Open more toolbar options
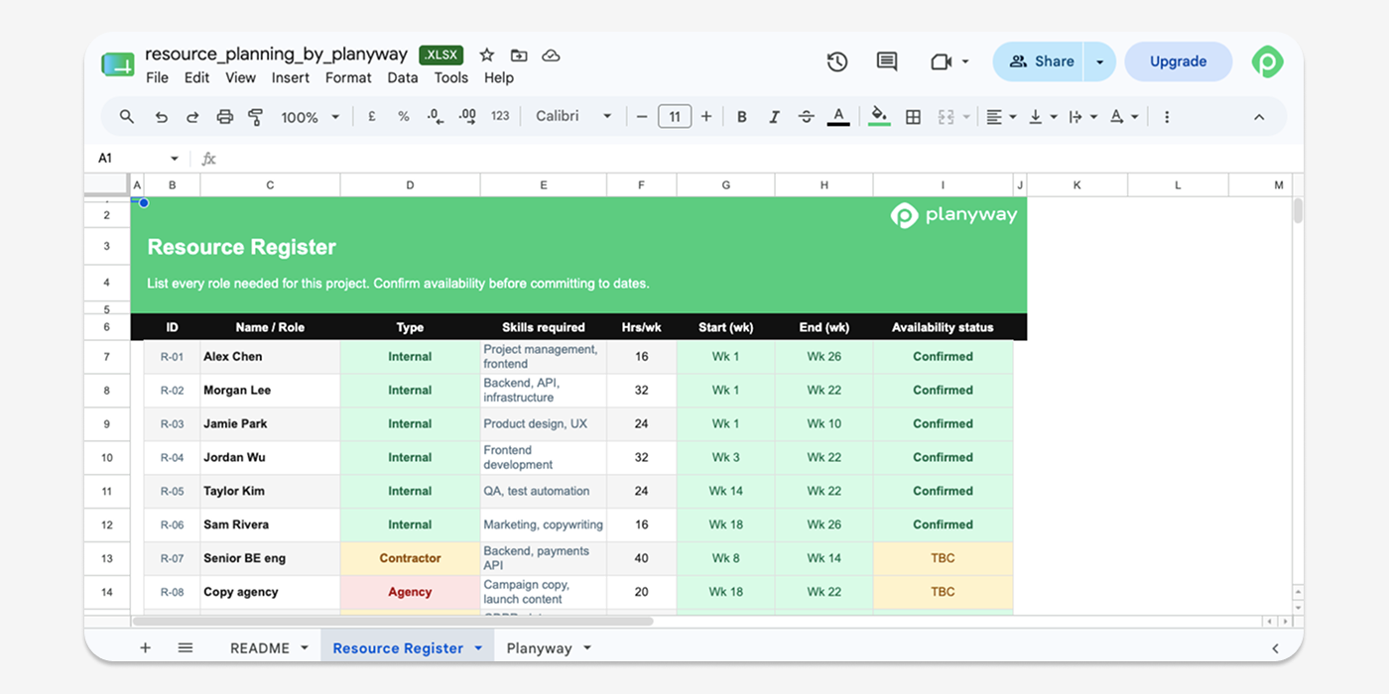1389x694 pixels. [1167, 116]
